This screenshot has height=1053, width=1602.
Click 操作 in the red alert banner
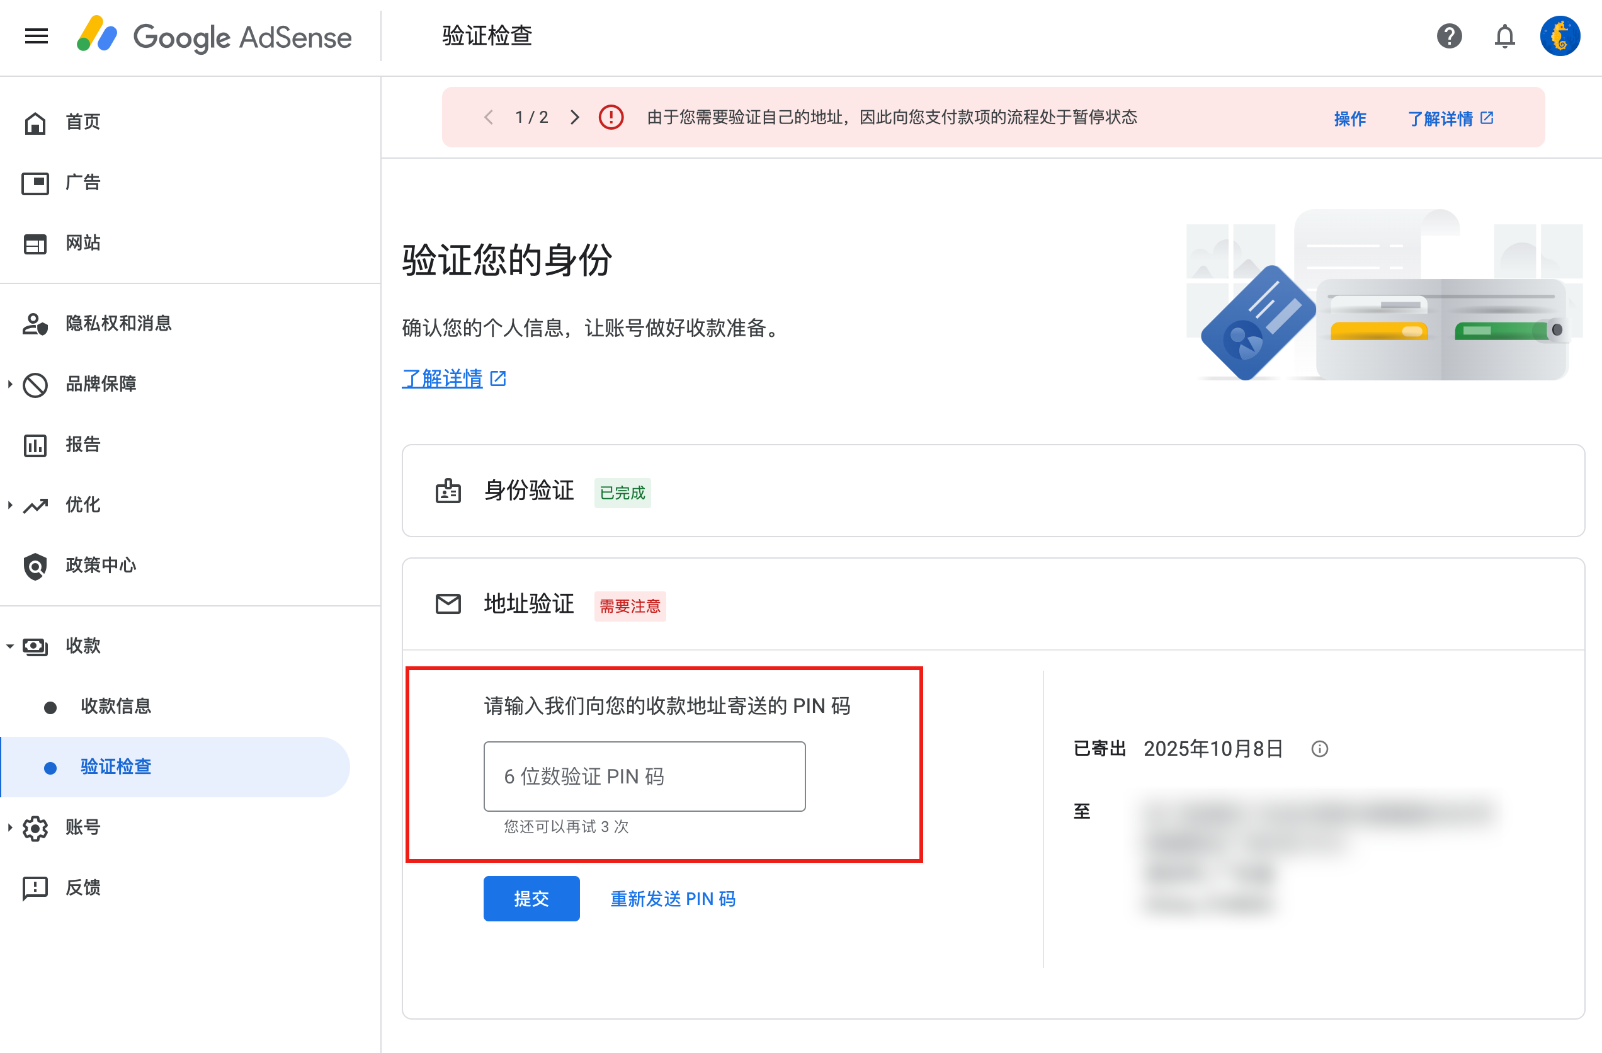(1349, 119)
